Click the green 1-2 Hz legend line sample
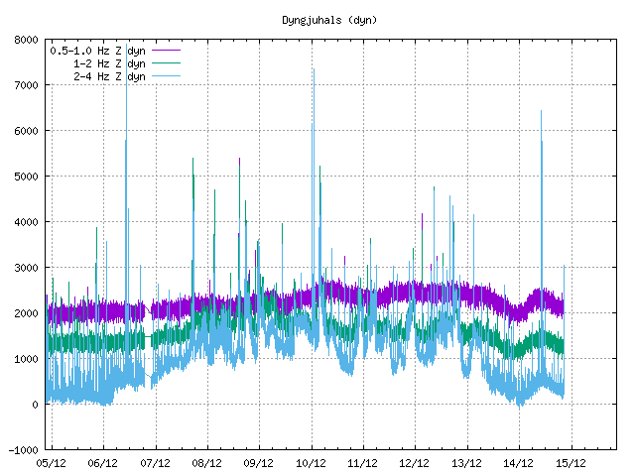Viewport: 635px width, 476px height. click(166, 62)
